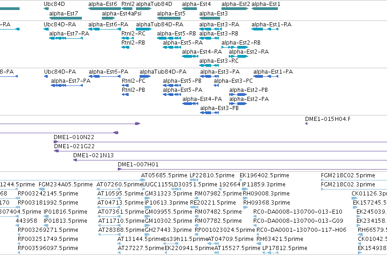The width and height of the screenshot is (387, 255).
Task: Click transcript alpha-Est3-RB
Action: click(219, 34)
